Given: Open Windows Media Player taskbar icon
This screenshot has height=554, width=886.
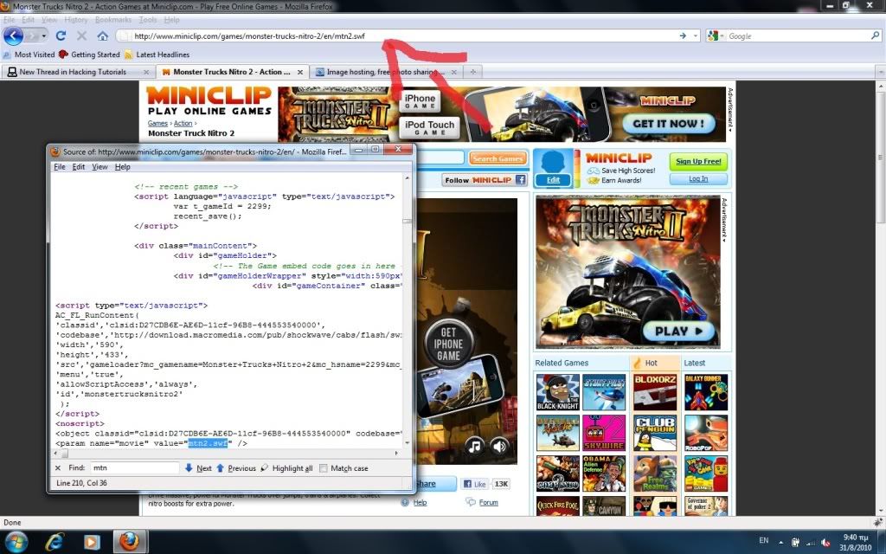Looking at the screenshot, I should [x=92, y=542].
